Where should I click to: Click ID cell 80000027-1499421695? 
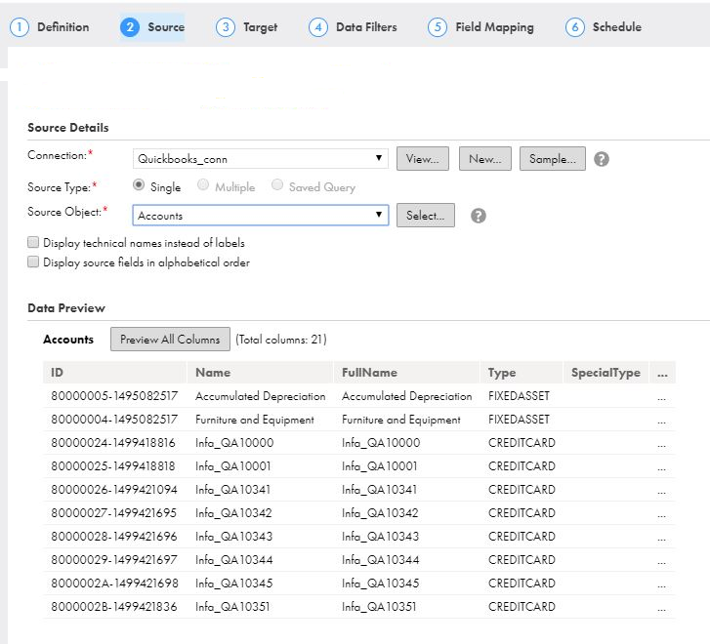tap(113, 512)
